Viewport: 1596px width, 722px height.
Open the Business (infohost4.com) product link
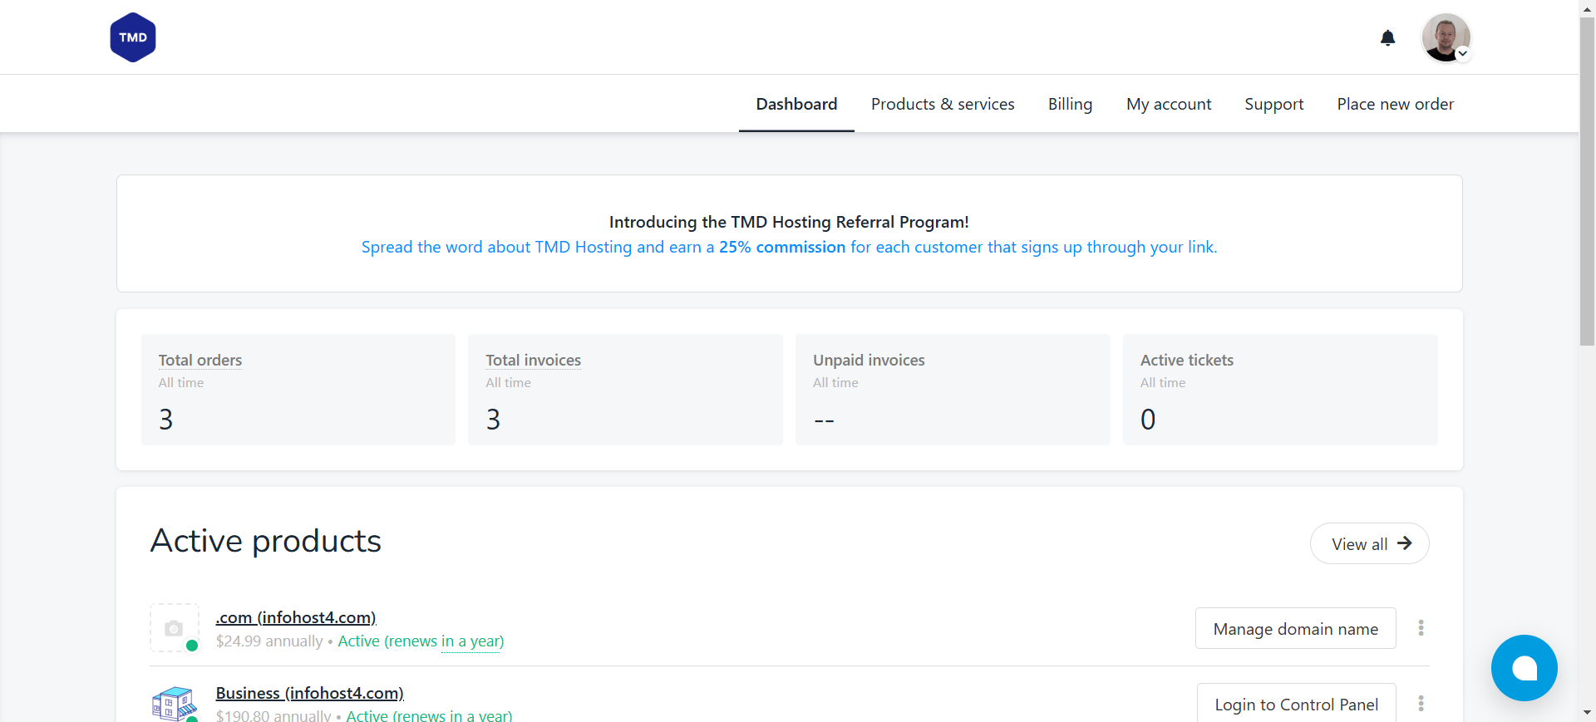tap(309, 693)
